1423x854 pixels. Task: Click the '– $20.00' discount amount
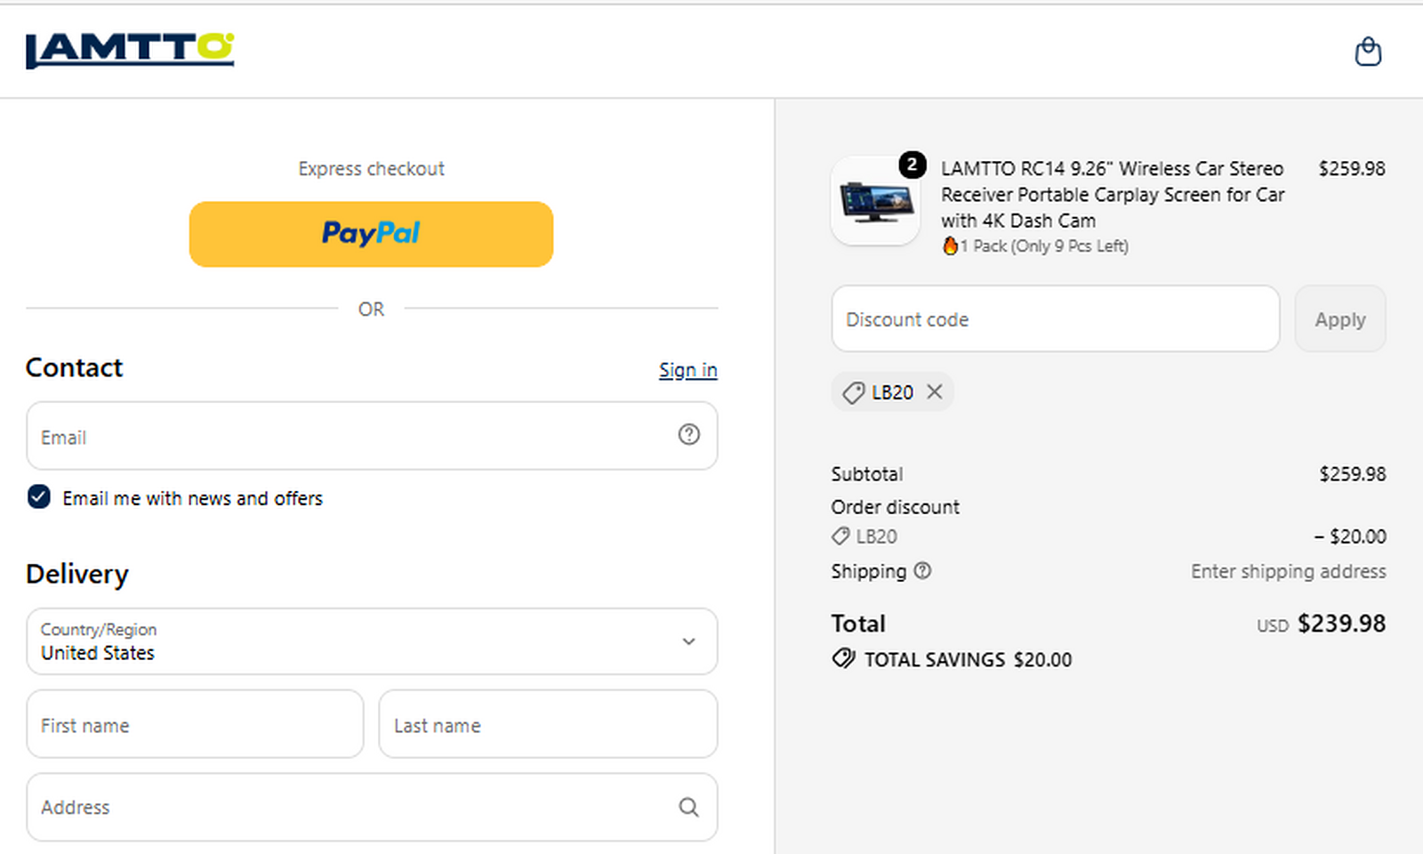click(x=1350, y=536)
